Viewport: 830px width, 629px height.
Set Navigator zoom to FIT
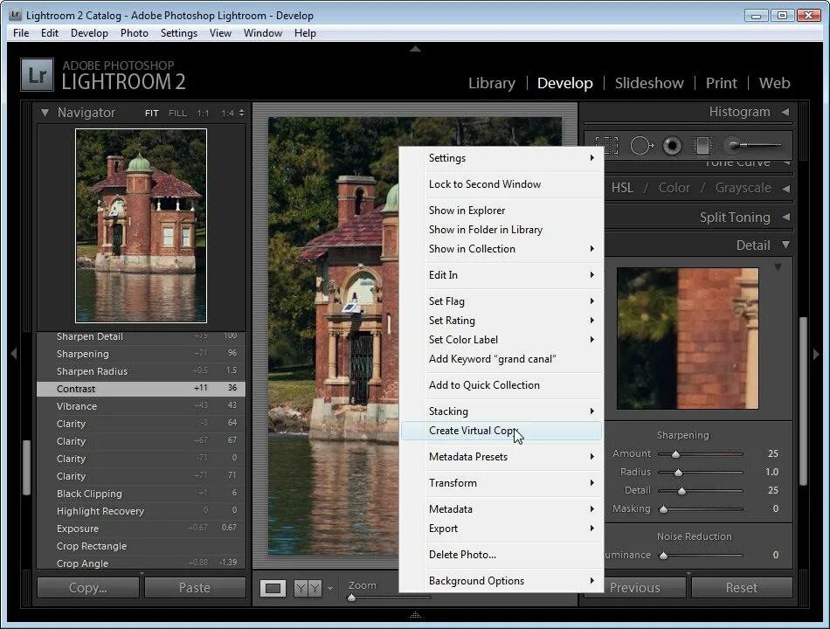point(151,114)
